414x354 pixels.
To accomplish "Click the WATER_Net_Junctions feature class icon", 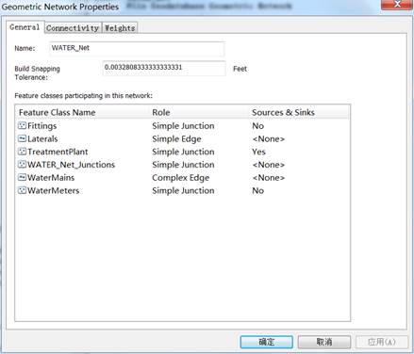I will click(22, 165).
